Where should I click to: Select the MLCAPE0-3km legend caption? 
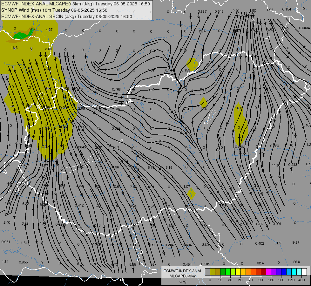coord(183,276)
